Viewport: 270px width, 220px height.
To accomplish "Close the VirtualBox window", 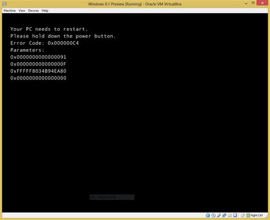I will coord(262,3).
